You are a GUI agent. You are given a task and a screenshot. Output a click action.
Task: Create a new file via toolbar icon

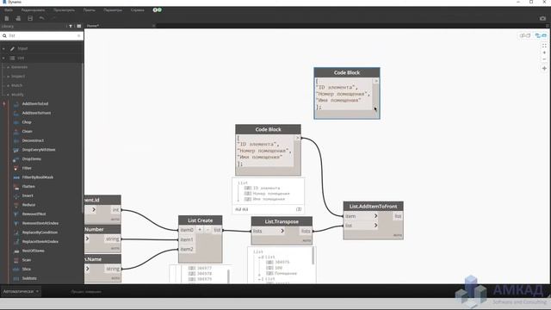pyautogui.click(x=7, y=18)
